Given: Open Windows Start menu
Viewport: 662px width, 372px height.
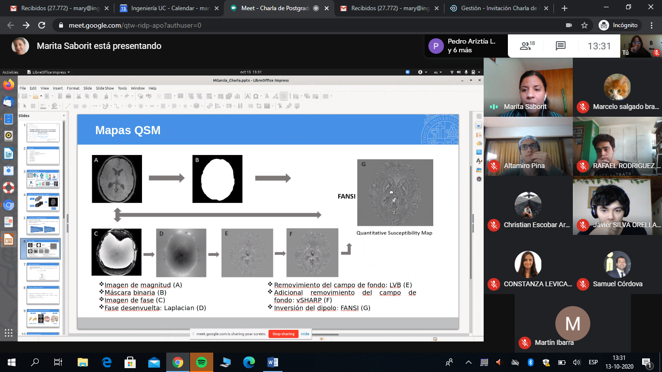Looking at the screenshot, I should [x=12, y=362].
